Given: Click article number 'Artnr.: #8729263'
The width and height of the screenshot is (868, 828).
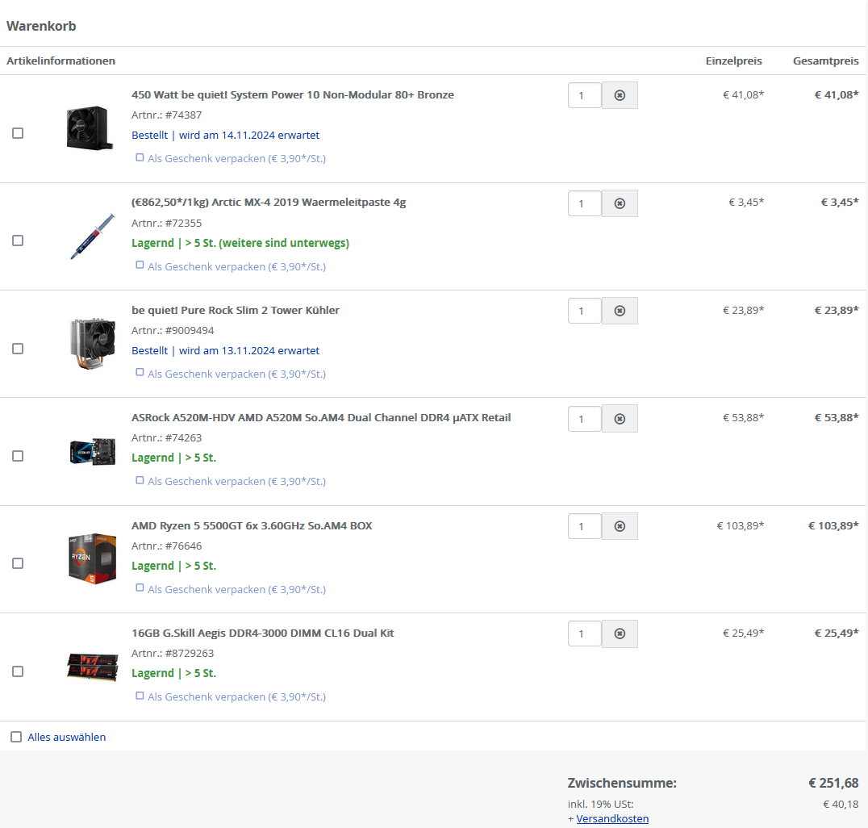Looking at the screenshot, I should tap(173, 654).
